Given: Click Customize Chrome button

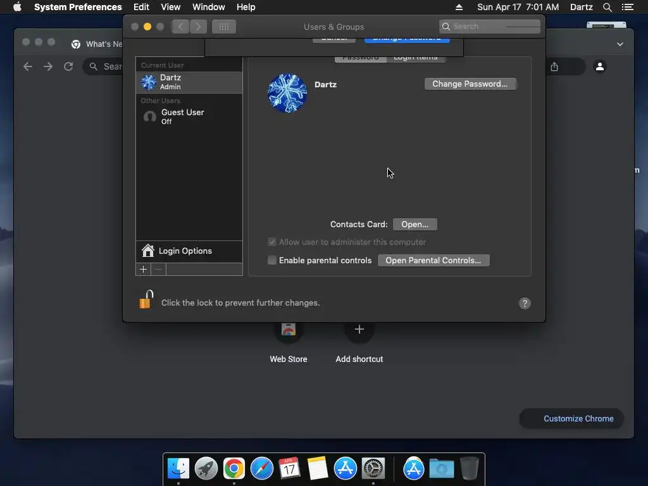Looking at the screenshot, I should pyautogui.click(x=571, y=419).
